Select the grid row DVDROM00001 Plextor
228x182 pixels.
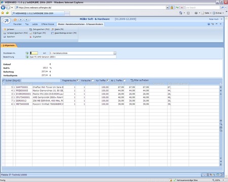pos(110,94)
